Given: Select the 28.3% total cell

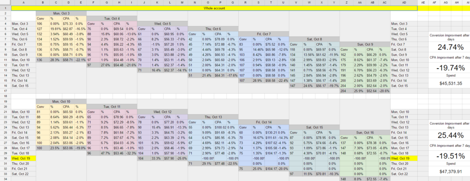Looking at the screenshot, I should 56,60.
